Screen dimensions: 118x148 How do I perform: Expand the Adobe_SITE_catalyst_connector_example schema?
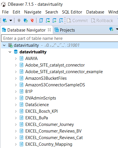tap(16, 72)
